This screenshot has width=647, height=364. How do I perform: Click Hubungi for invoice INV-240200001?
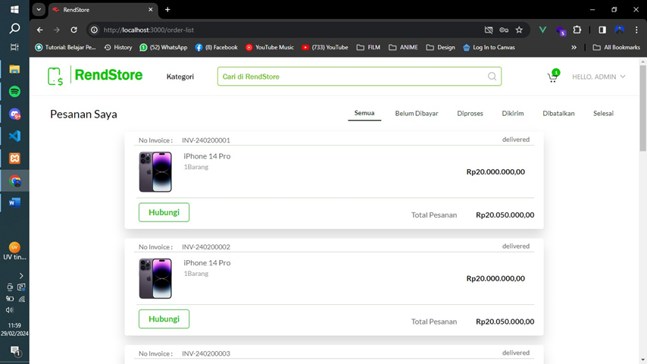coord(164,212)
